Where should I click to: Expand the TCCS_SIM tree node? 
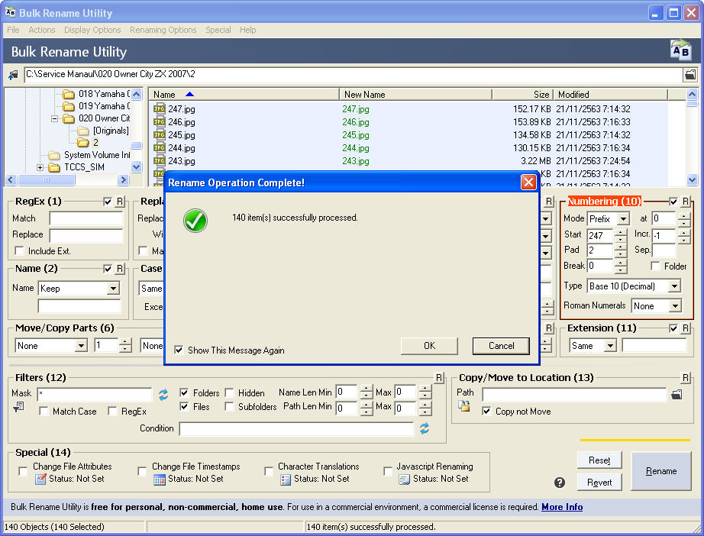coord(40,167)
